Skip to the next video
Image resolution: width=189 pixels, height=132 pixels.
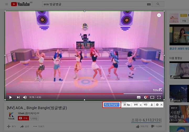[18, 97]
